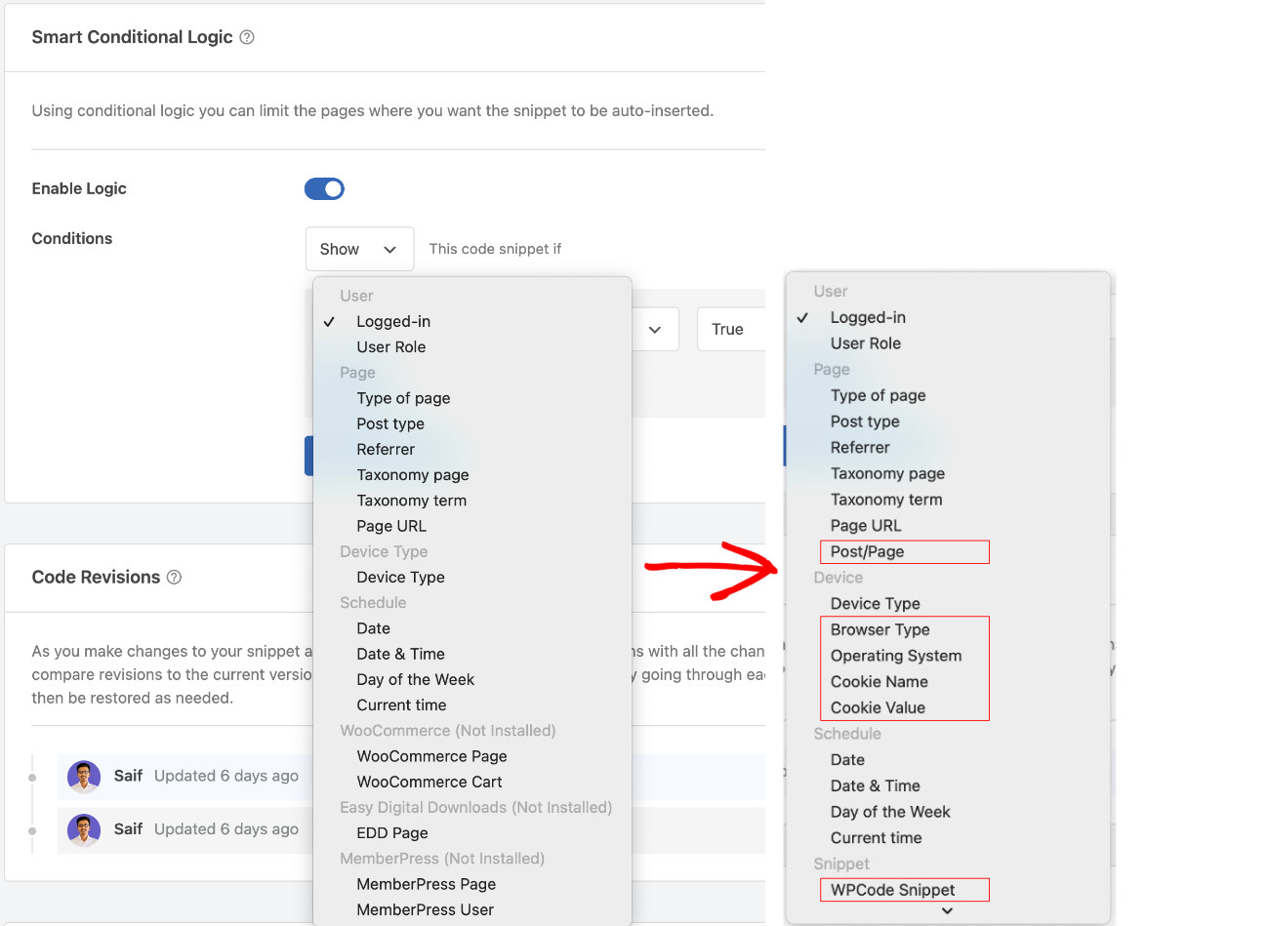1269x926 pixels.
Task: Toggle the Enable Logic switch
Action: click(x=324, y=188)
